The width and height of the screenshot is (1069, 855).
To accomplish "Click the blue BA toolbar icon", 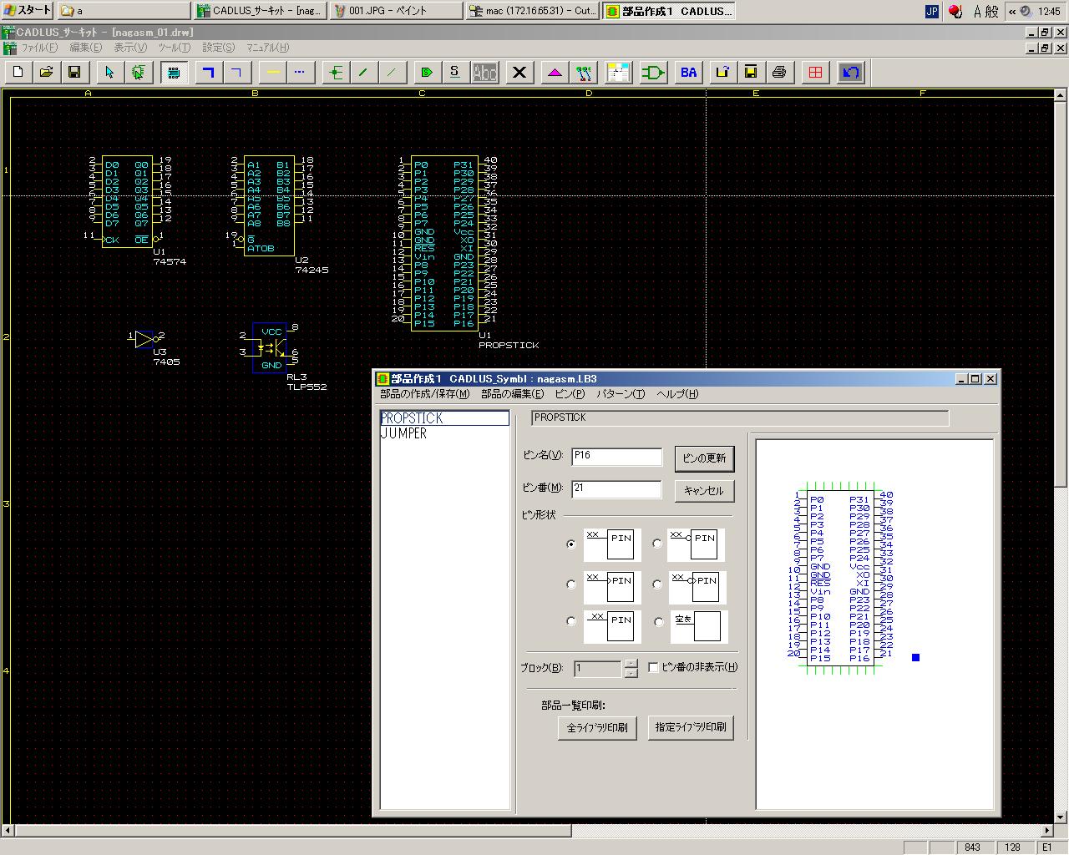I will [688, 73].
